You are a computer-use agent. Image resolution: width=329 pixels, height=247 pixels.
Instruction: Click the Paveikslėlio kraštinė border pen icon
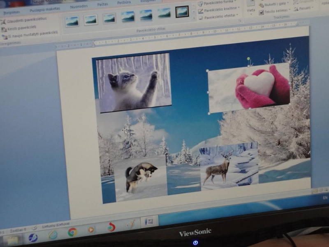pyautogui.click(x=200, y=11)
